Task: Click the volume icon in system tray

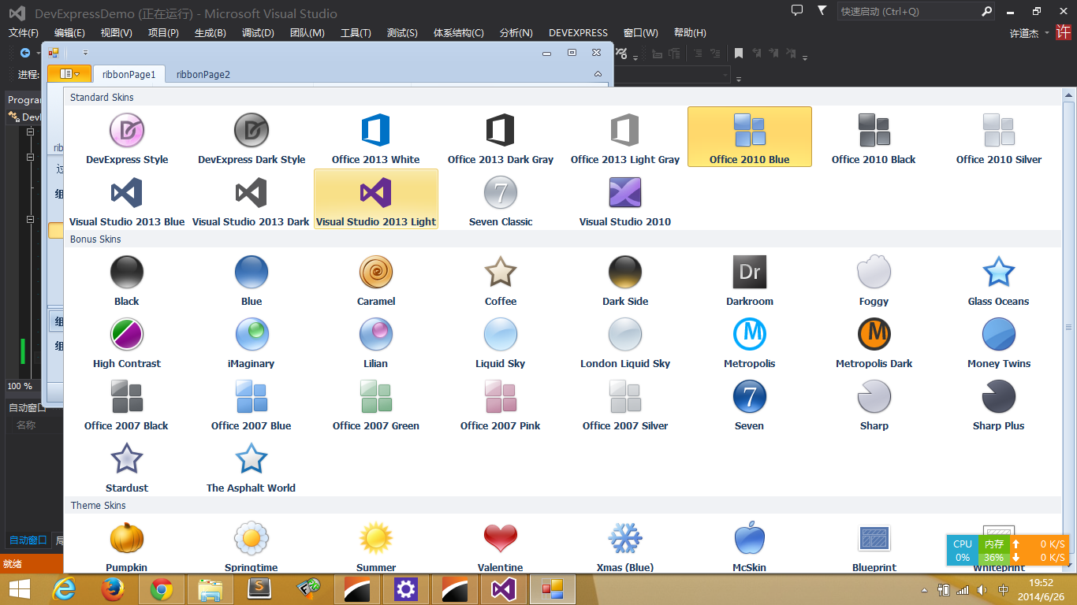Action: (982, 590)
